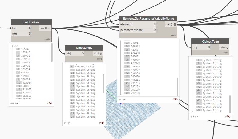Click obj input chevron on middle Object.Type
The height and width of the screenshot is (139, 238).
pos(83,53)
